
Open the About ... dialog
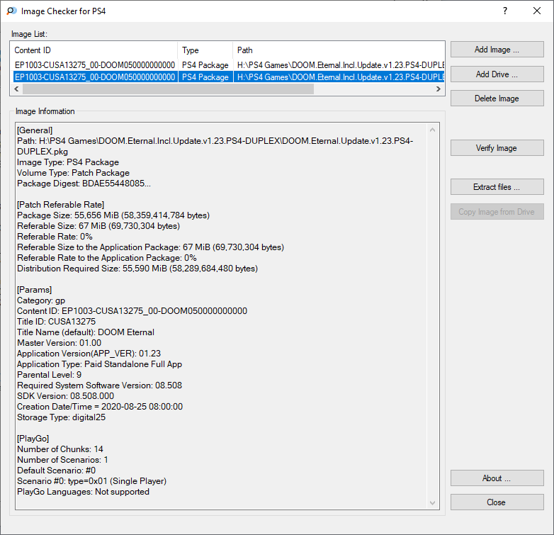coord(497,478)
